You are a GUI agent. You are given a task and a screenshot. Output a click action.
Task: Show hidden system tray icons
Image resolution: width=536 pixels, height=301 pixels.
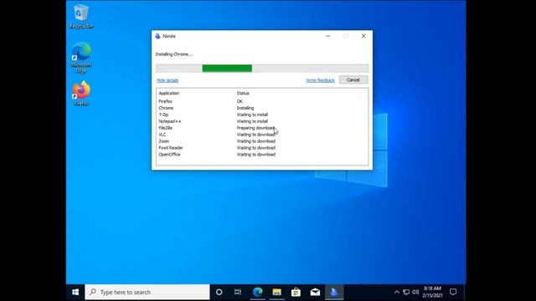click(x=396, y=292)
